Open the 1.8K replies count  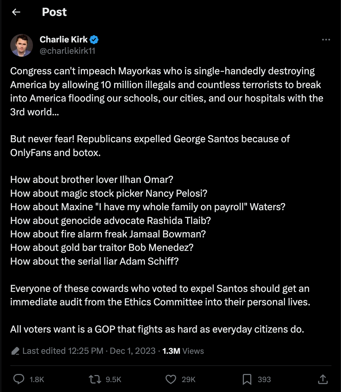tap(36, 379)
